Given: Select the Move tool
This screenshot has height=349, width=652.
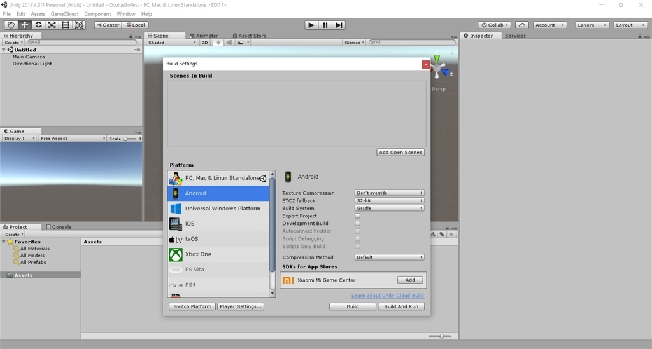Looking at the screenshot, I should [25, 25].
